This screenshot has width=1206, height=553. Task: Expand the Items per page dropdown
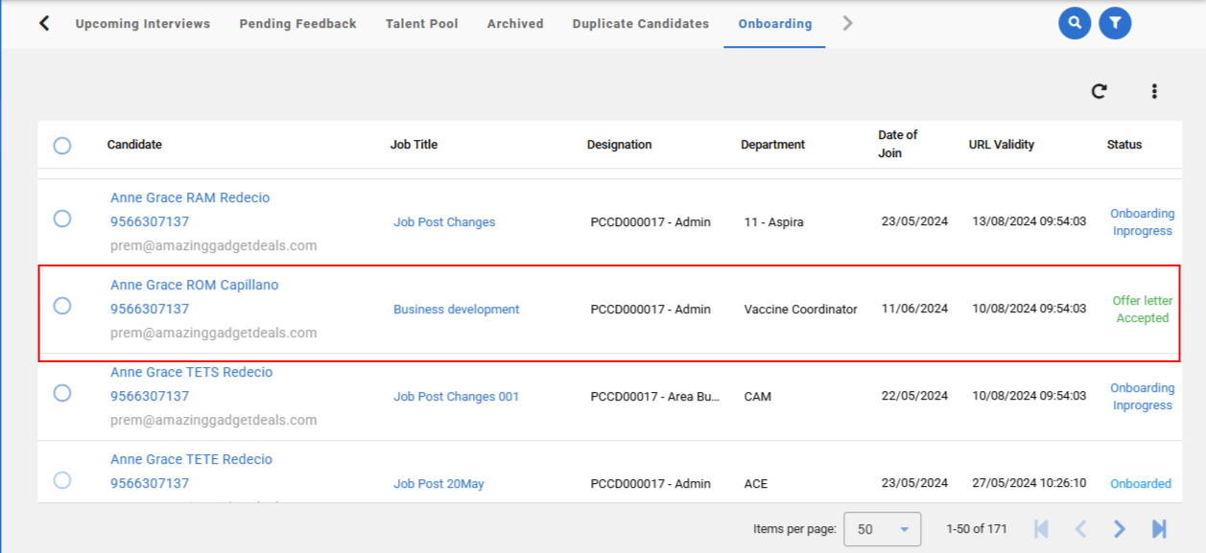(x=882, y=529)
